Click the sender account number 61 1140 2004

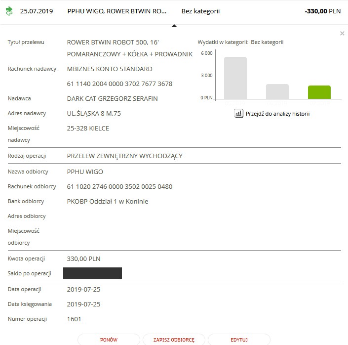coord(119,84)
